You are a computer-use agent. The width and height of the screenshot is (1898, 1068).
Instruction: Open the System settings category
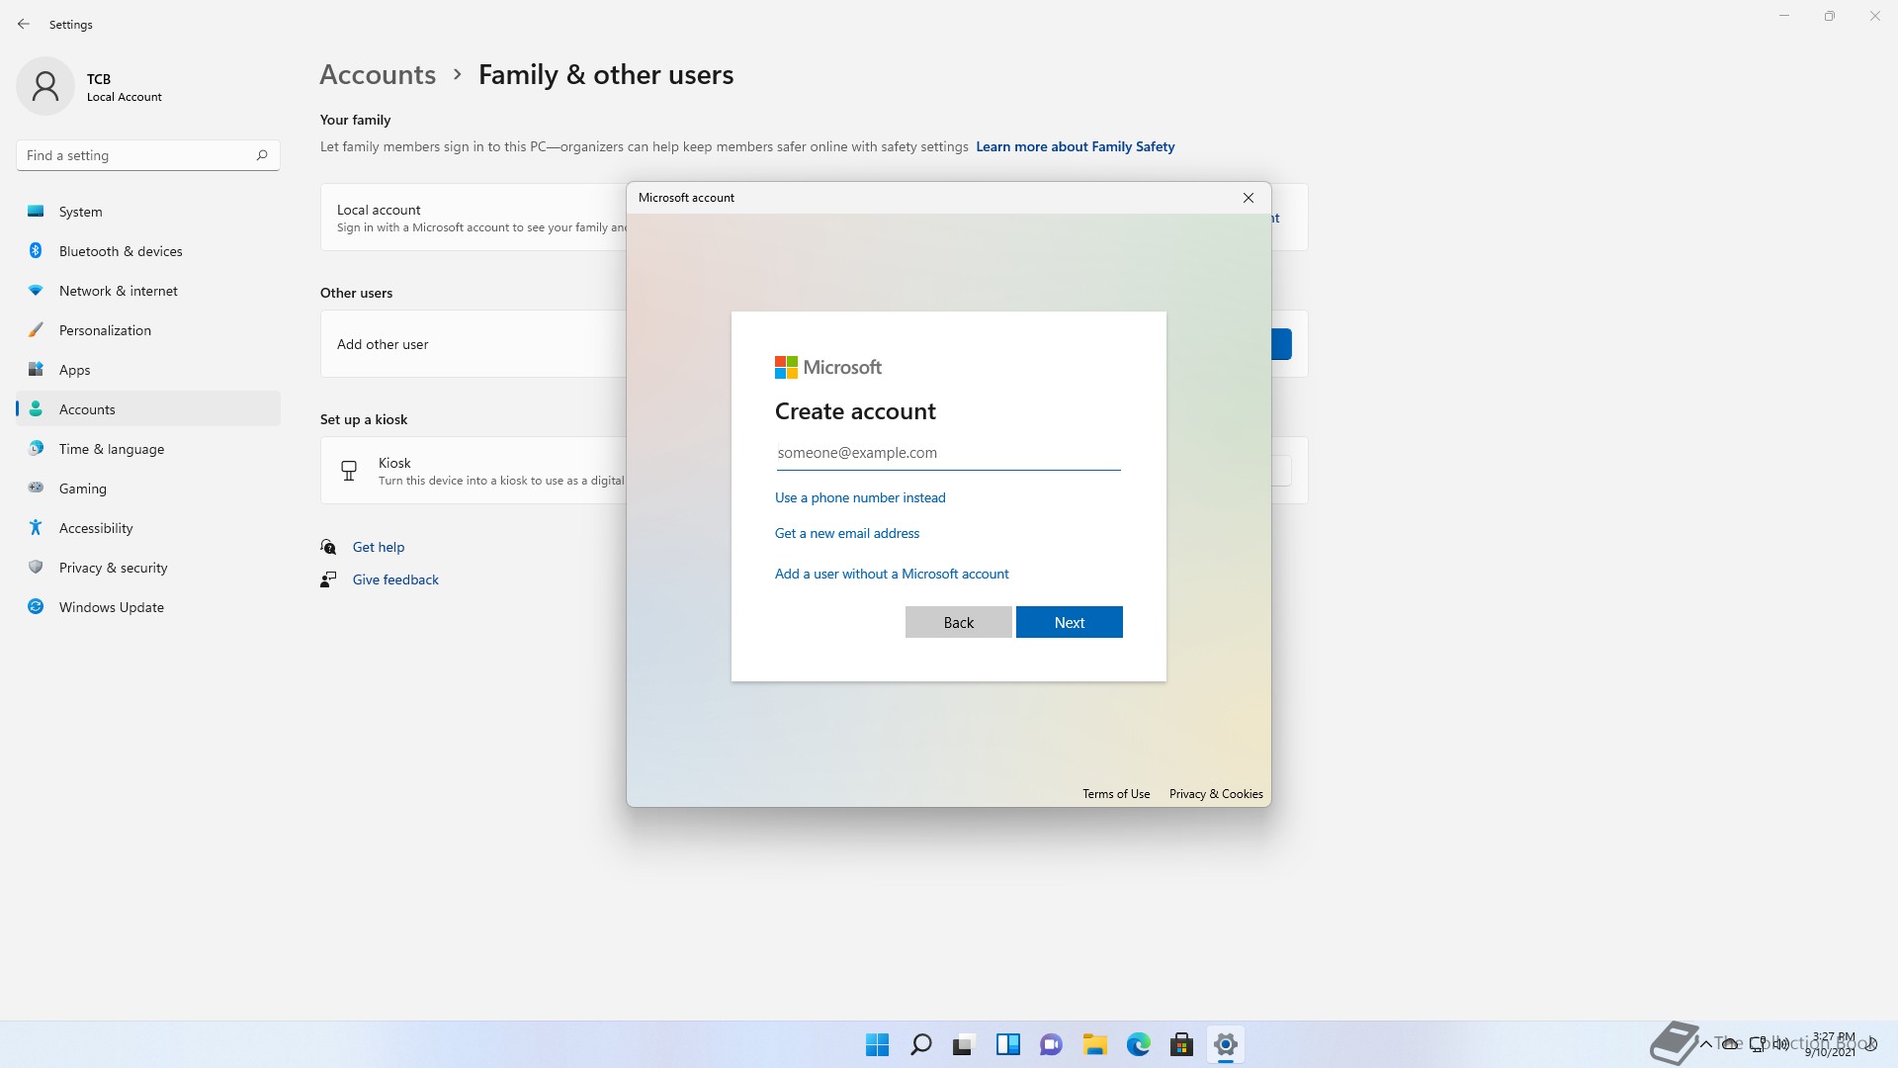(148, 212)
